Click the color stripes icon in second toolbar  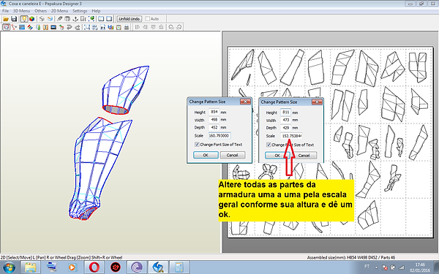[x=30, y=27]
